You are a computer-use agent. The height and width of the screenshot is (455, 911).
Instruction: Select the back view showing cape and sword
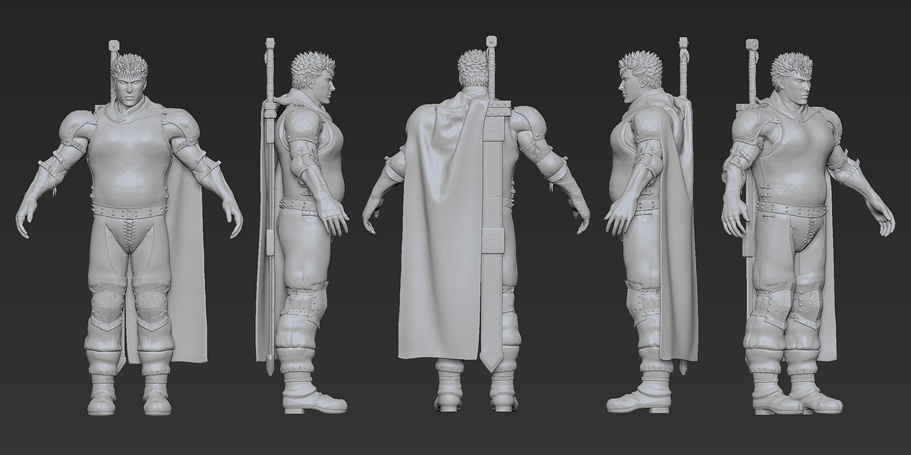(x=476, y=222)
